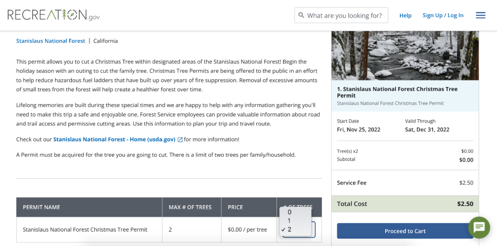Click the search magnifier icon
This screenshot has height=246, width=497.
[301, 15]
